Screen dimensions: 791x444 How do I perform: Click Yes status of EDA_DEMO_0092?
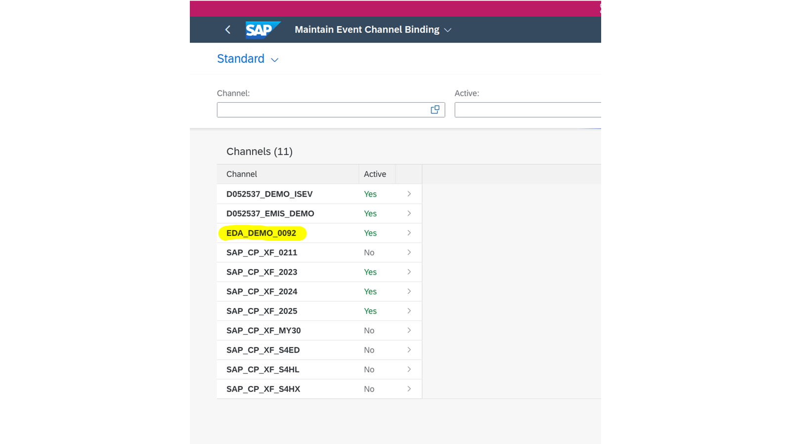pos(370,233)
